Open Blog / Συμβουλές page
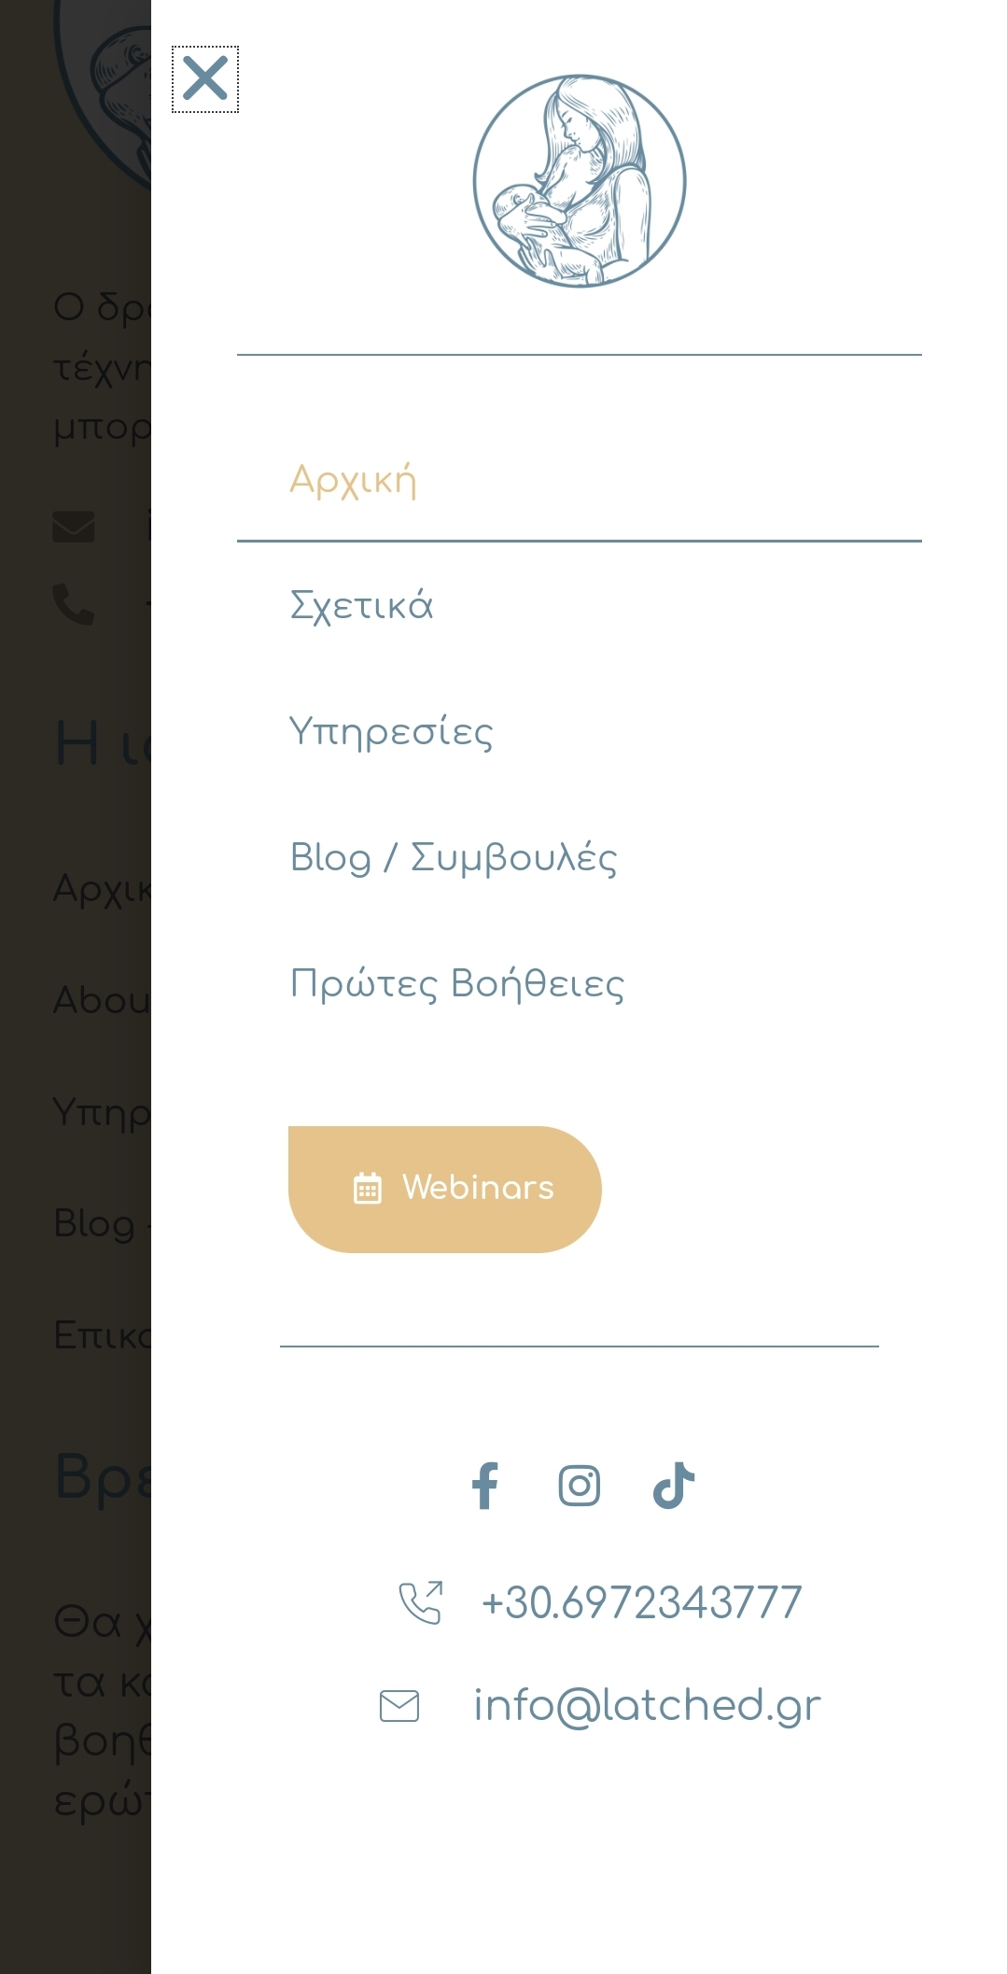The height and width of the screenshot is (1974, 1007). (454, 857)
